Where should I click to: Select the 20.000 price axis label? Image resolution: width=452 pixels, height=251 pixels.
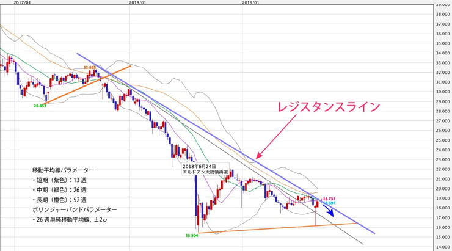(443, 189)
